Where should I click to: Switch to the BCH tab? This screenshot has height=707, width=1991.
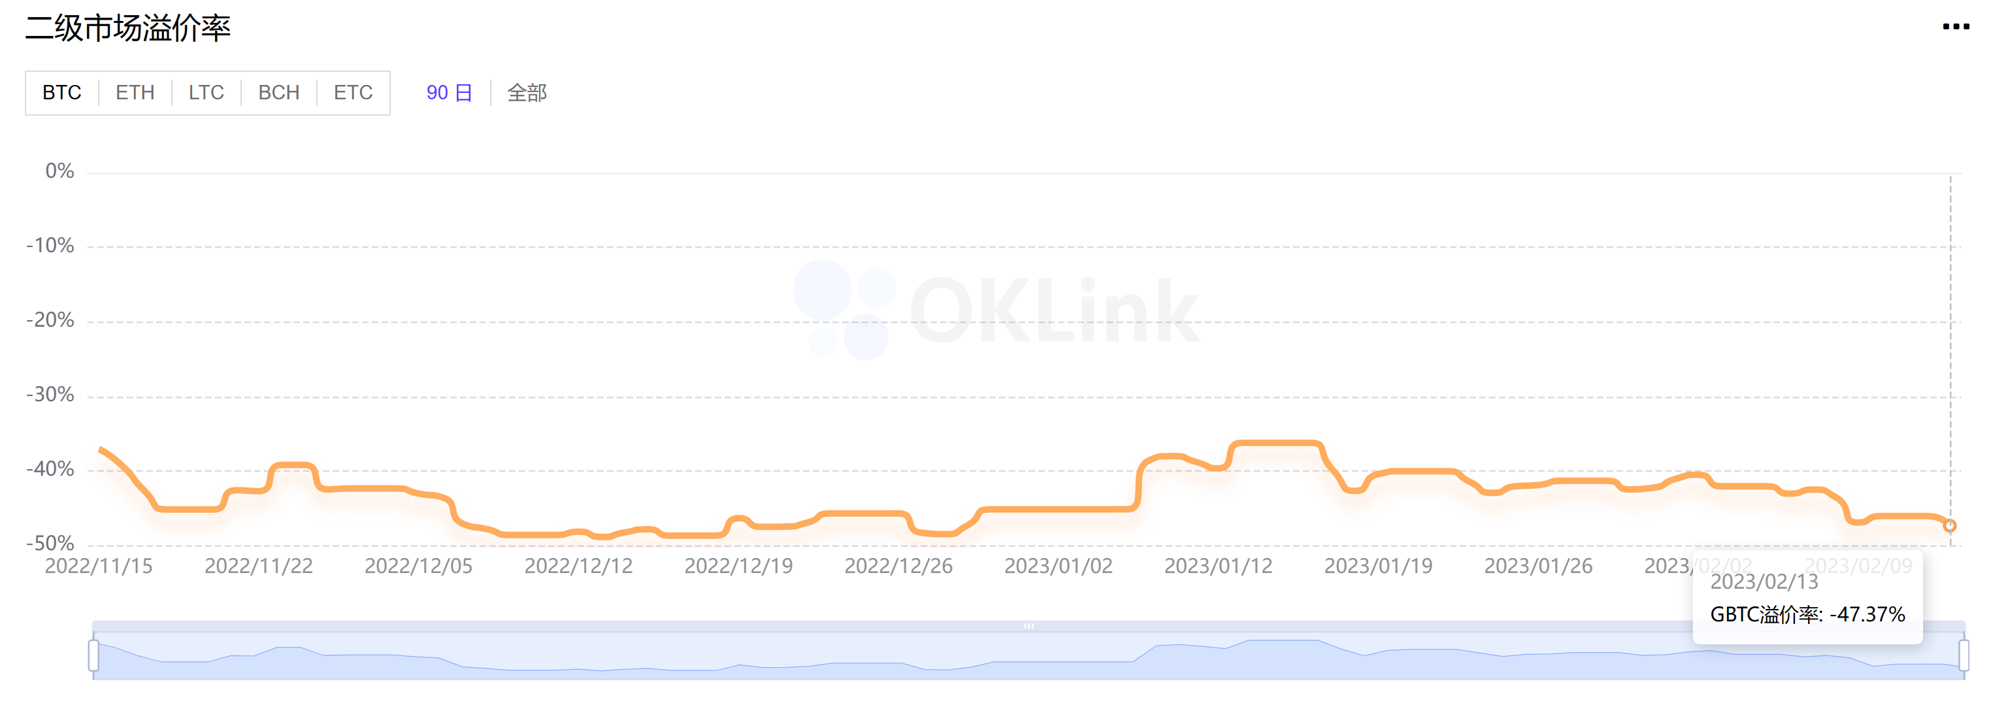278,93
